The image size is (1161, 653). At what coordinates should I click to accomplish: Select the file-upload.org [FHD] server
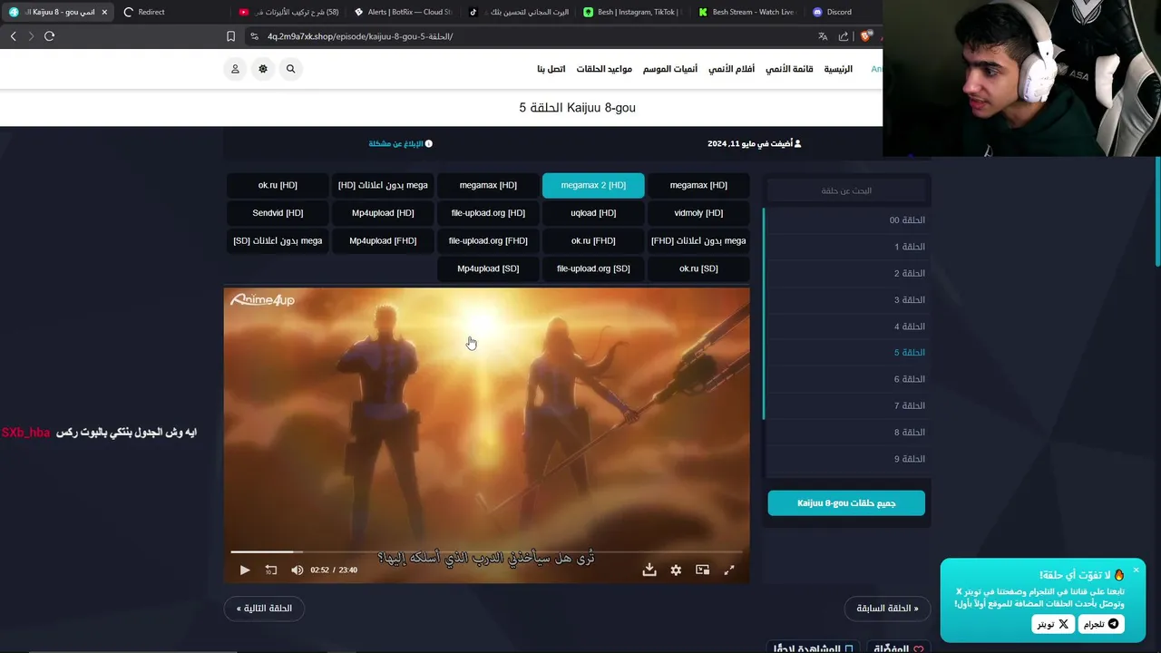488,241
